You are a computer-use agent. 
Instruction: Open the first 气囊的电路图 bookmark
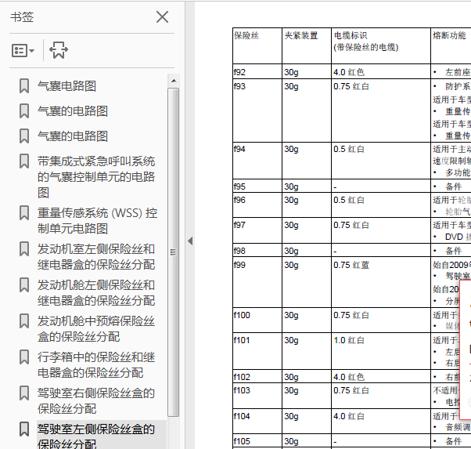tap(73, 111)
